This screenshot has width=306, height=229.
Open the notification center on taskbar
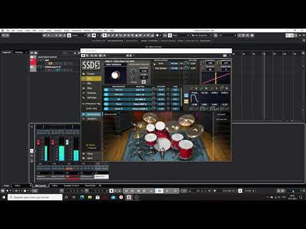tap(301, 197)
